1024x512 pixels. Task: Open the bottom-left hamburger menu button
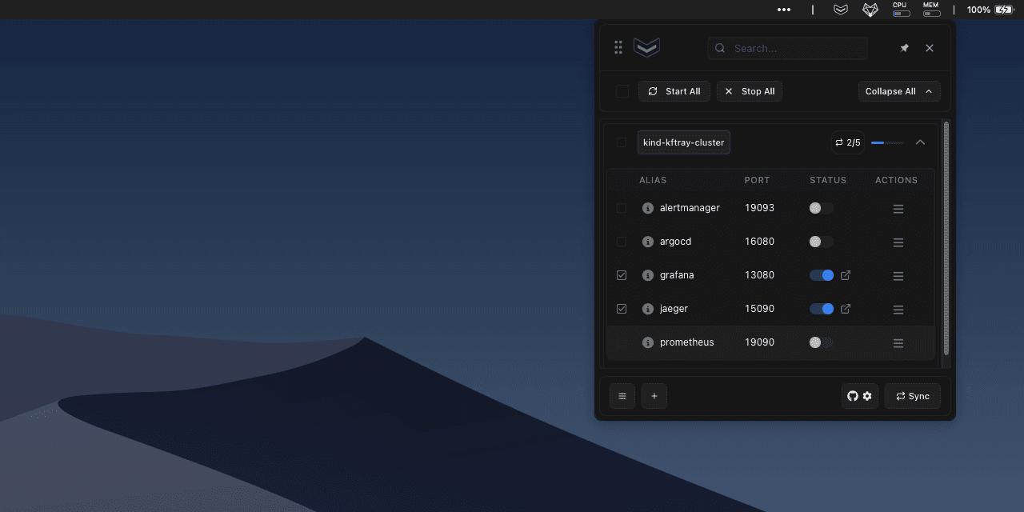click(x=622, y=396)
